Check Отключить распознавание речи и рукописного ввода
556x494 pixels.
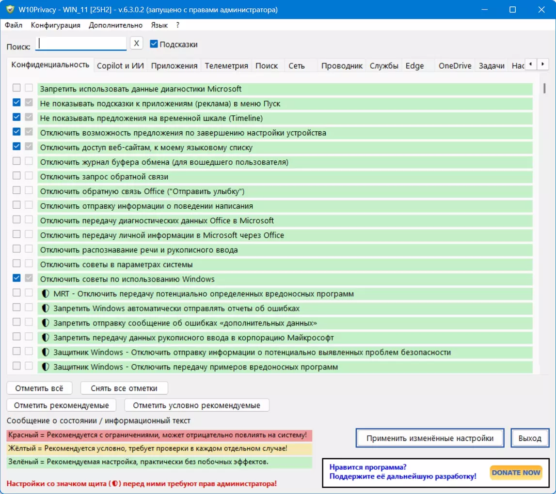(16, 249)
